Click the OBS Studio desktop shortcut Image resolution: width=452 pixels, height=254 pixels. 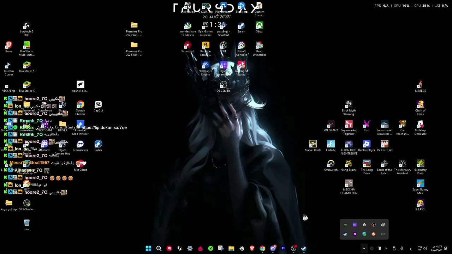(223, 87)
